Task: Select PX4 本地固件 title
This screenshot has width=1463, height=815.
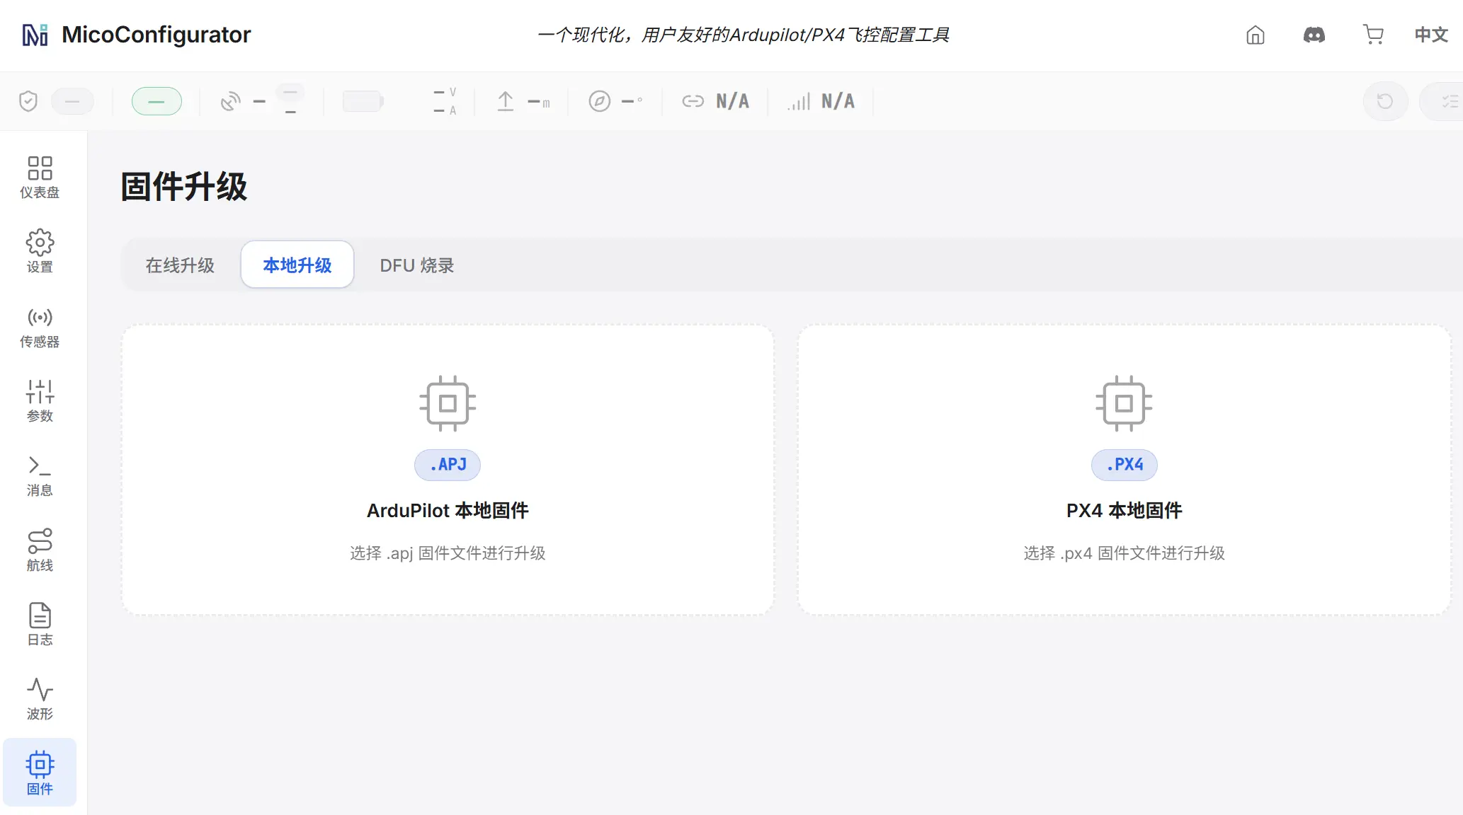Action: (1124, 510)
